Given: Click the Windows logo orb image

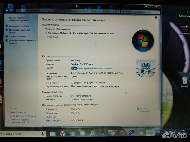Looking at the screenshot, I should tap(143, 41).
